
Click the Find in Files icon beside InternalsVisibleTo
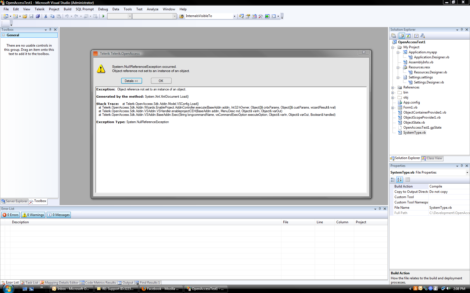click(181, 16)
